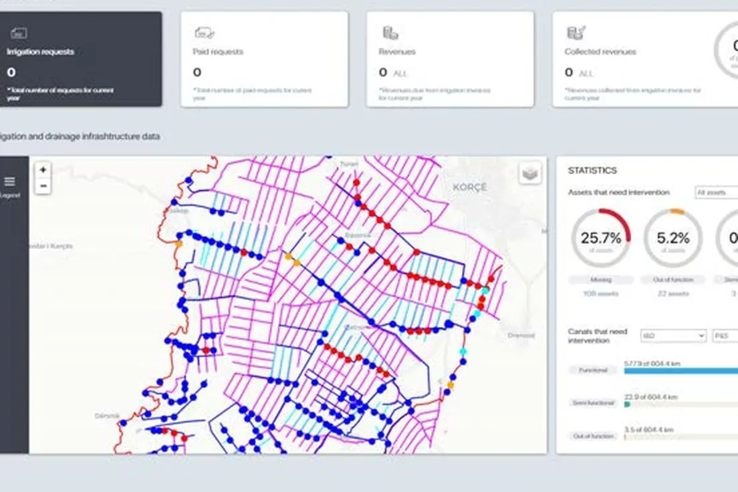Click the Irrigation requests zero value

click(x=11, y=72)
